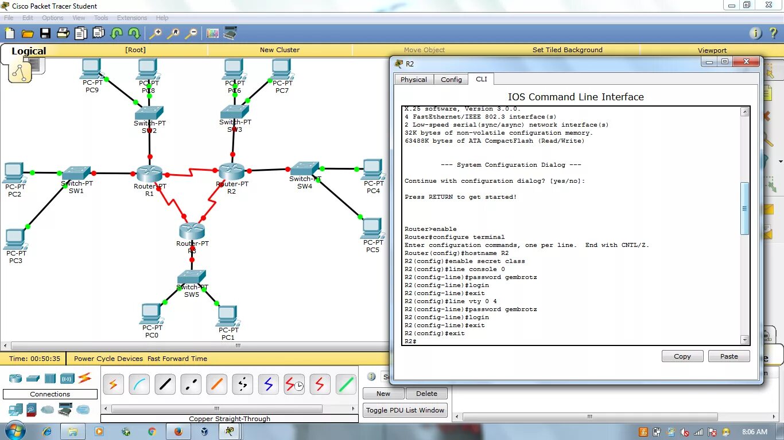Print the workspace using the printer icon
This screenshot has width=784, height=440.
pos(63,33)
